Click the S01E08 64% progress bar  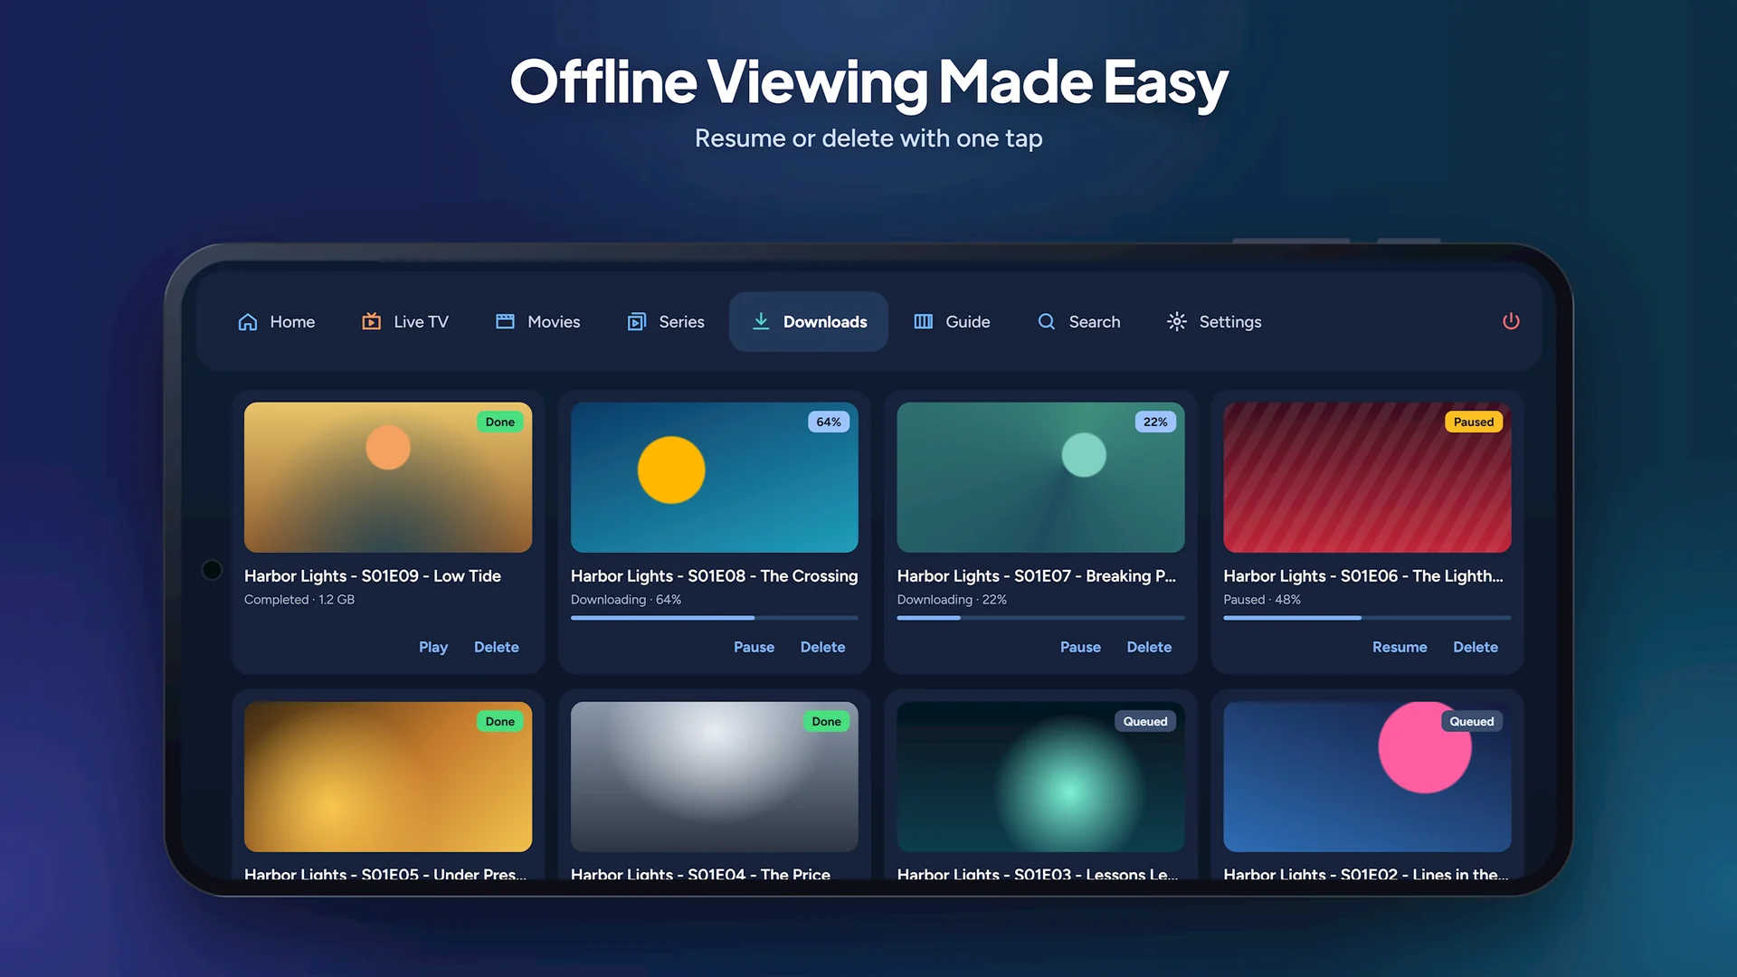point(714,618)
